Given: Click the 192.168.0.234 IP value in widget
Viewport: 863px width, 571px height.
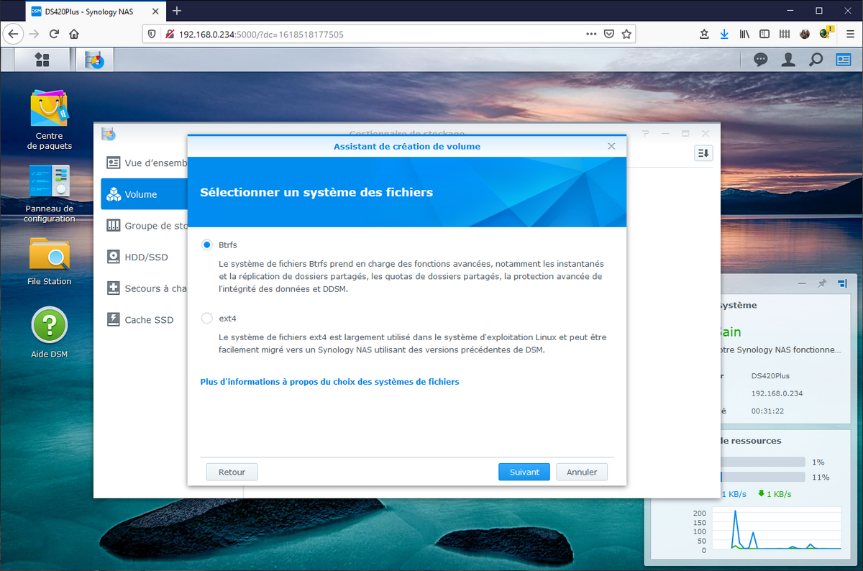Looking at the screenshot, I should [777, 393].
